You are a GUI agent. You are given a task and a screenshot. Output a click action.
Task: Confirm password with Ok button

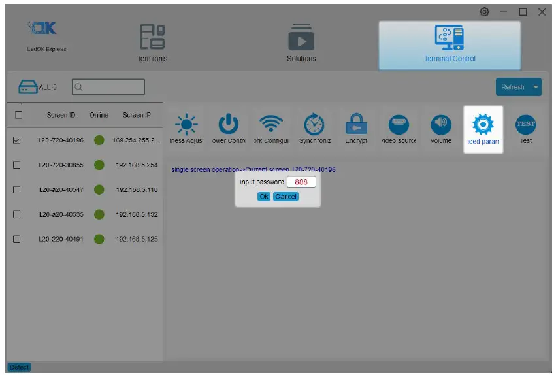264,197
